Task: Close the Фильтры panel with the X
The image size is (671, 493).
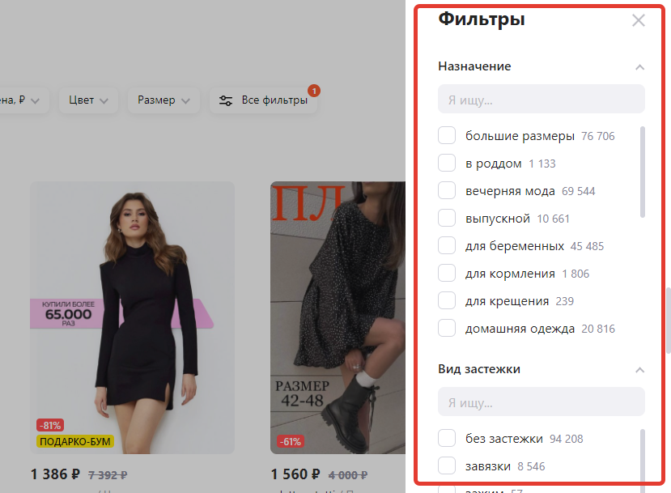Action: [639, 20]
